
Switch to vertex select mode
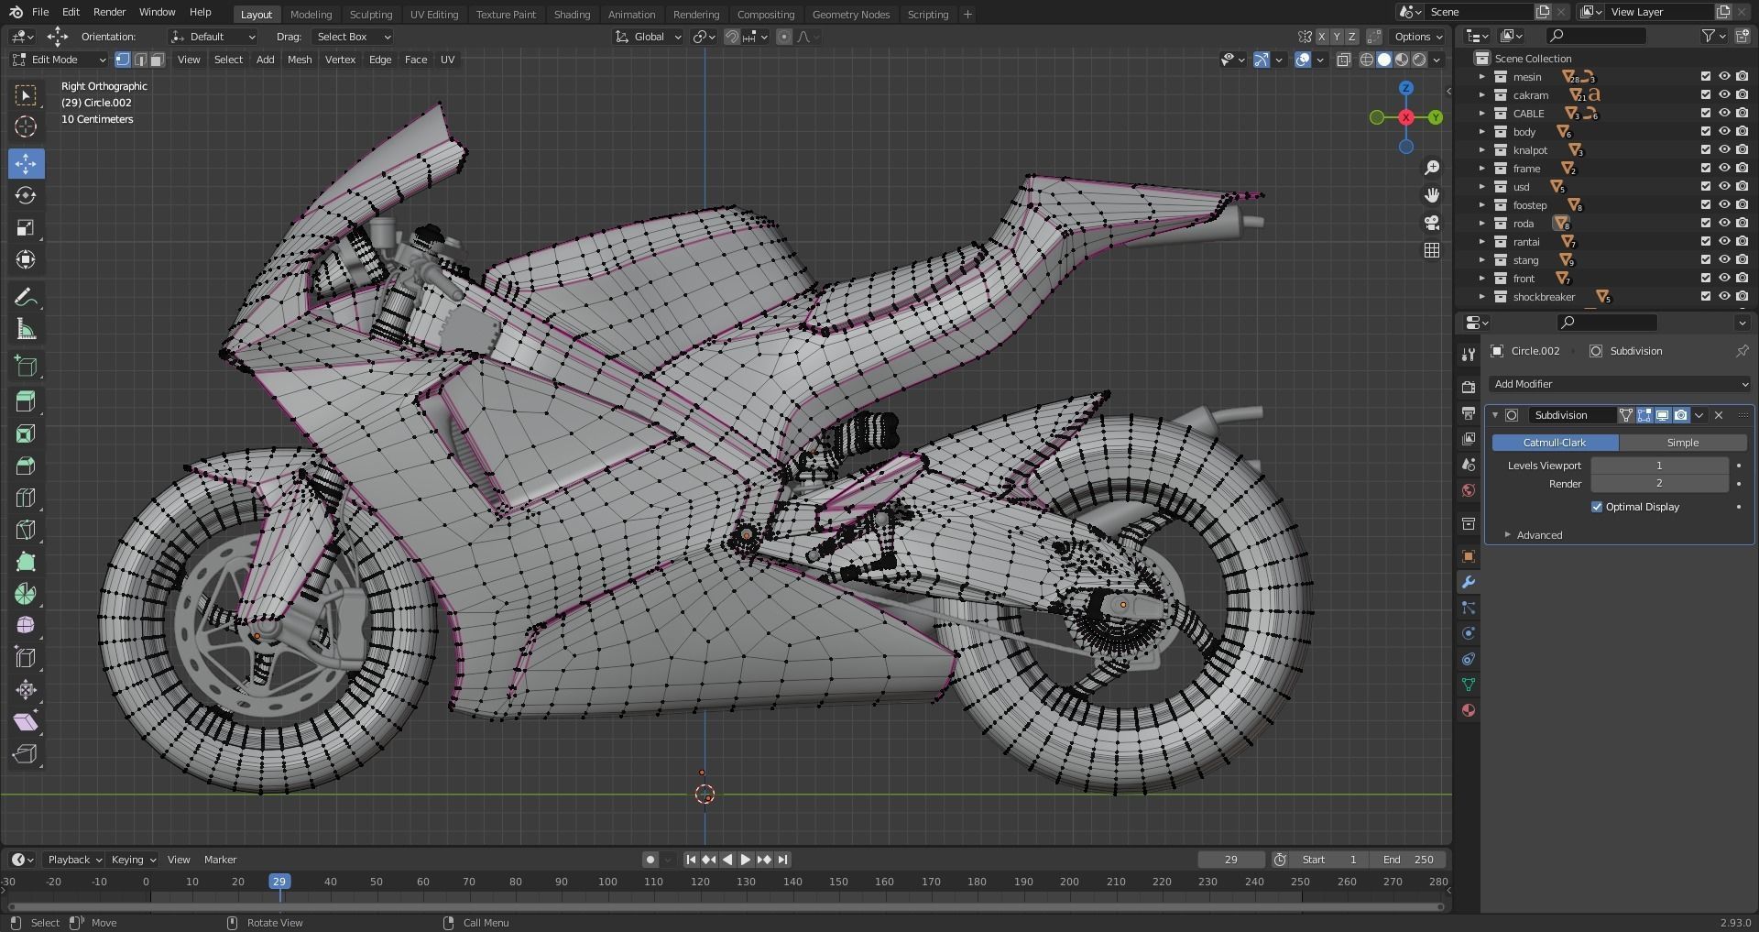(123, 60)
